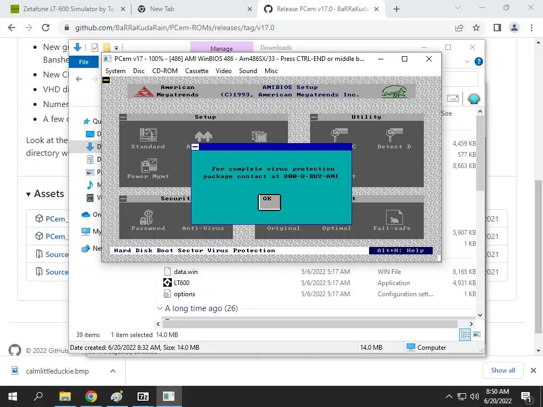
Task: Click the Explorer horizontal scrollbar
Action: [310, 324]
